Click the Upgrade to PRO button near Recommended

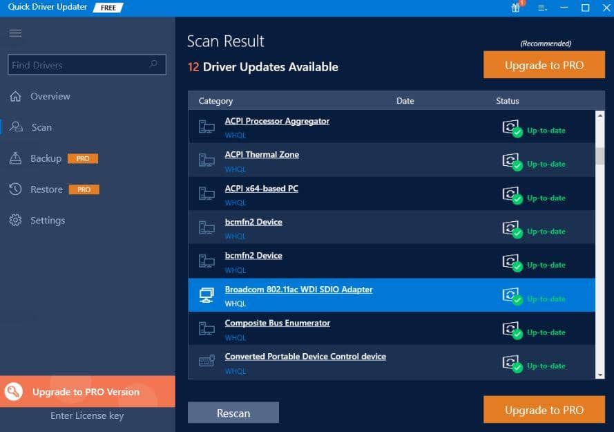click(x=544, y=64)
